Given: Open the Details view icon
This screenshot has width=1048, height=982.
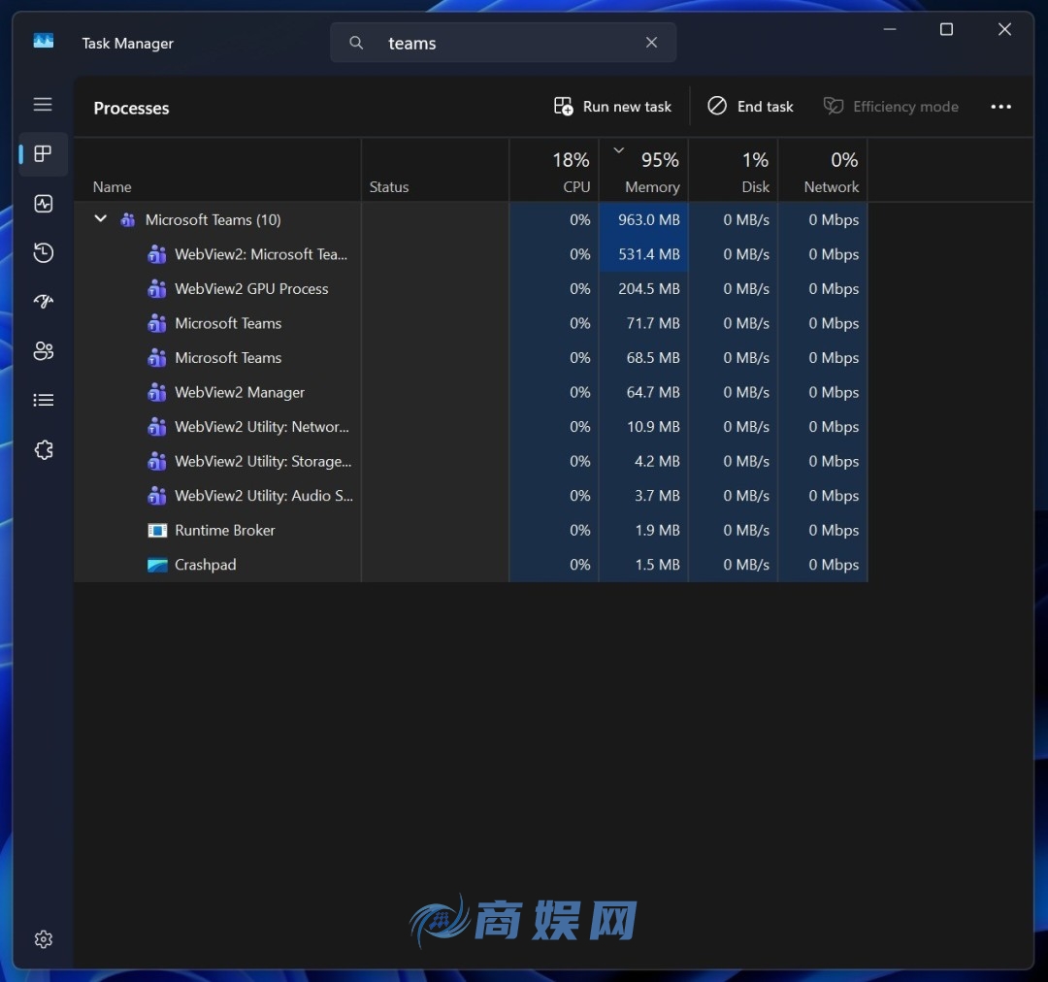Looking at the screenshot, I should tap(43, 399).
